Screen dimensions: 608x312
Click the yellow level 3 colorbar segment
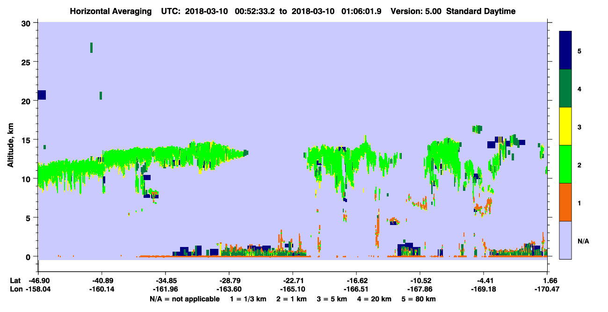coord(565,126)
